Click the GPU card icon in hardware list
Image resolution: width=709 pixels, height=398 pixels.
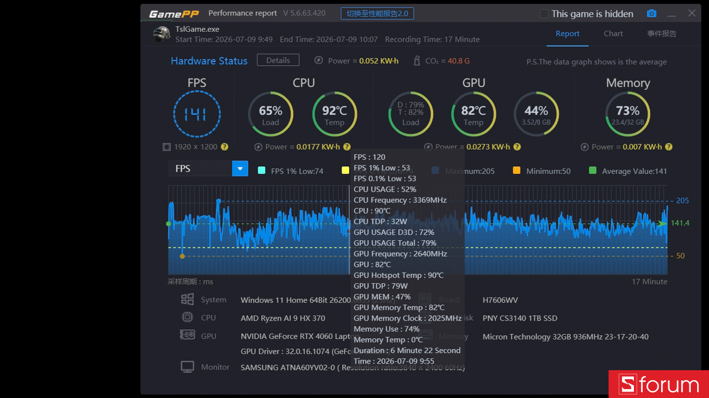(187, 335)
